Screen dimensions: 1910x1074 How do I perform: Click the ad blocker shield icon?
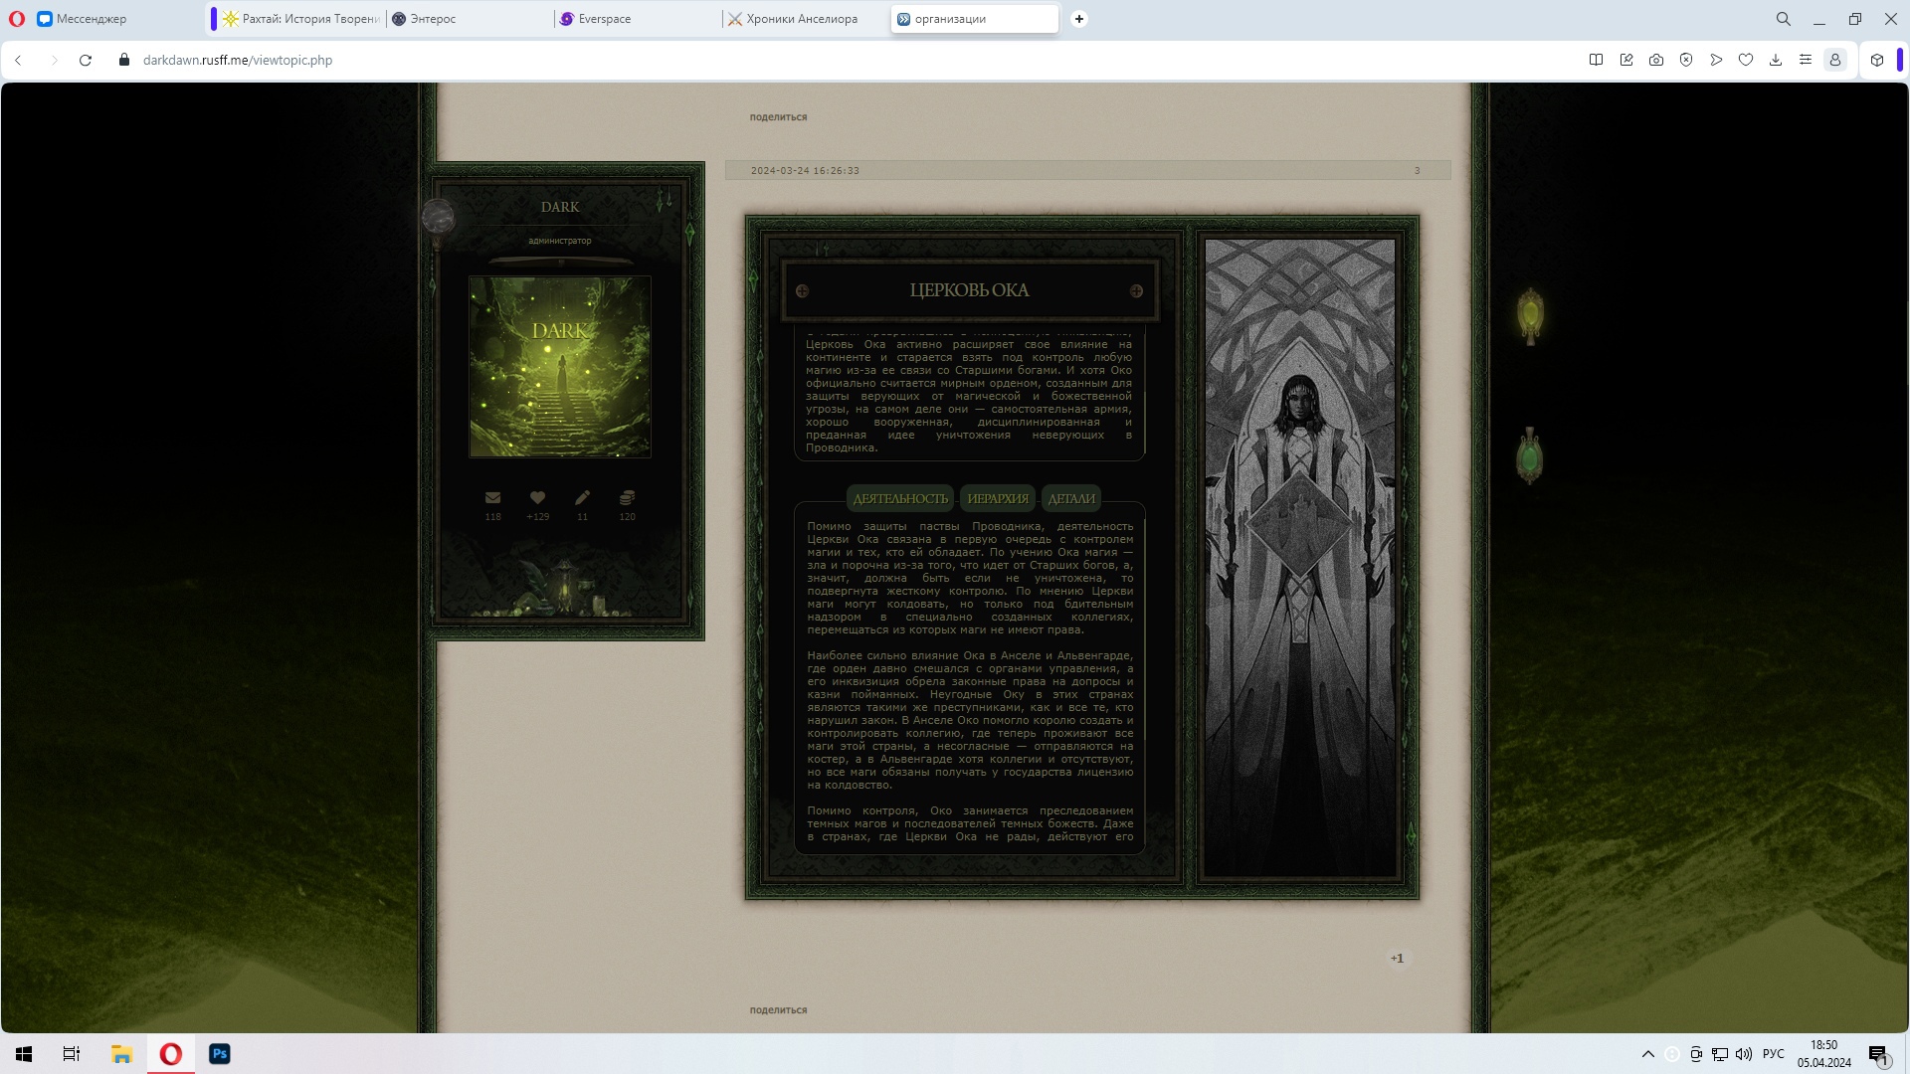click(1686, 60)
